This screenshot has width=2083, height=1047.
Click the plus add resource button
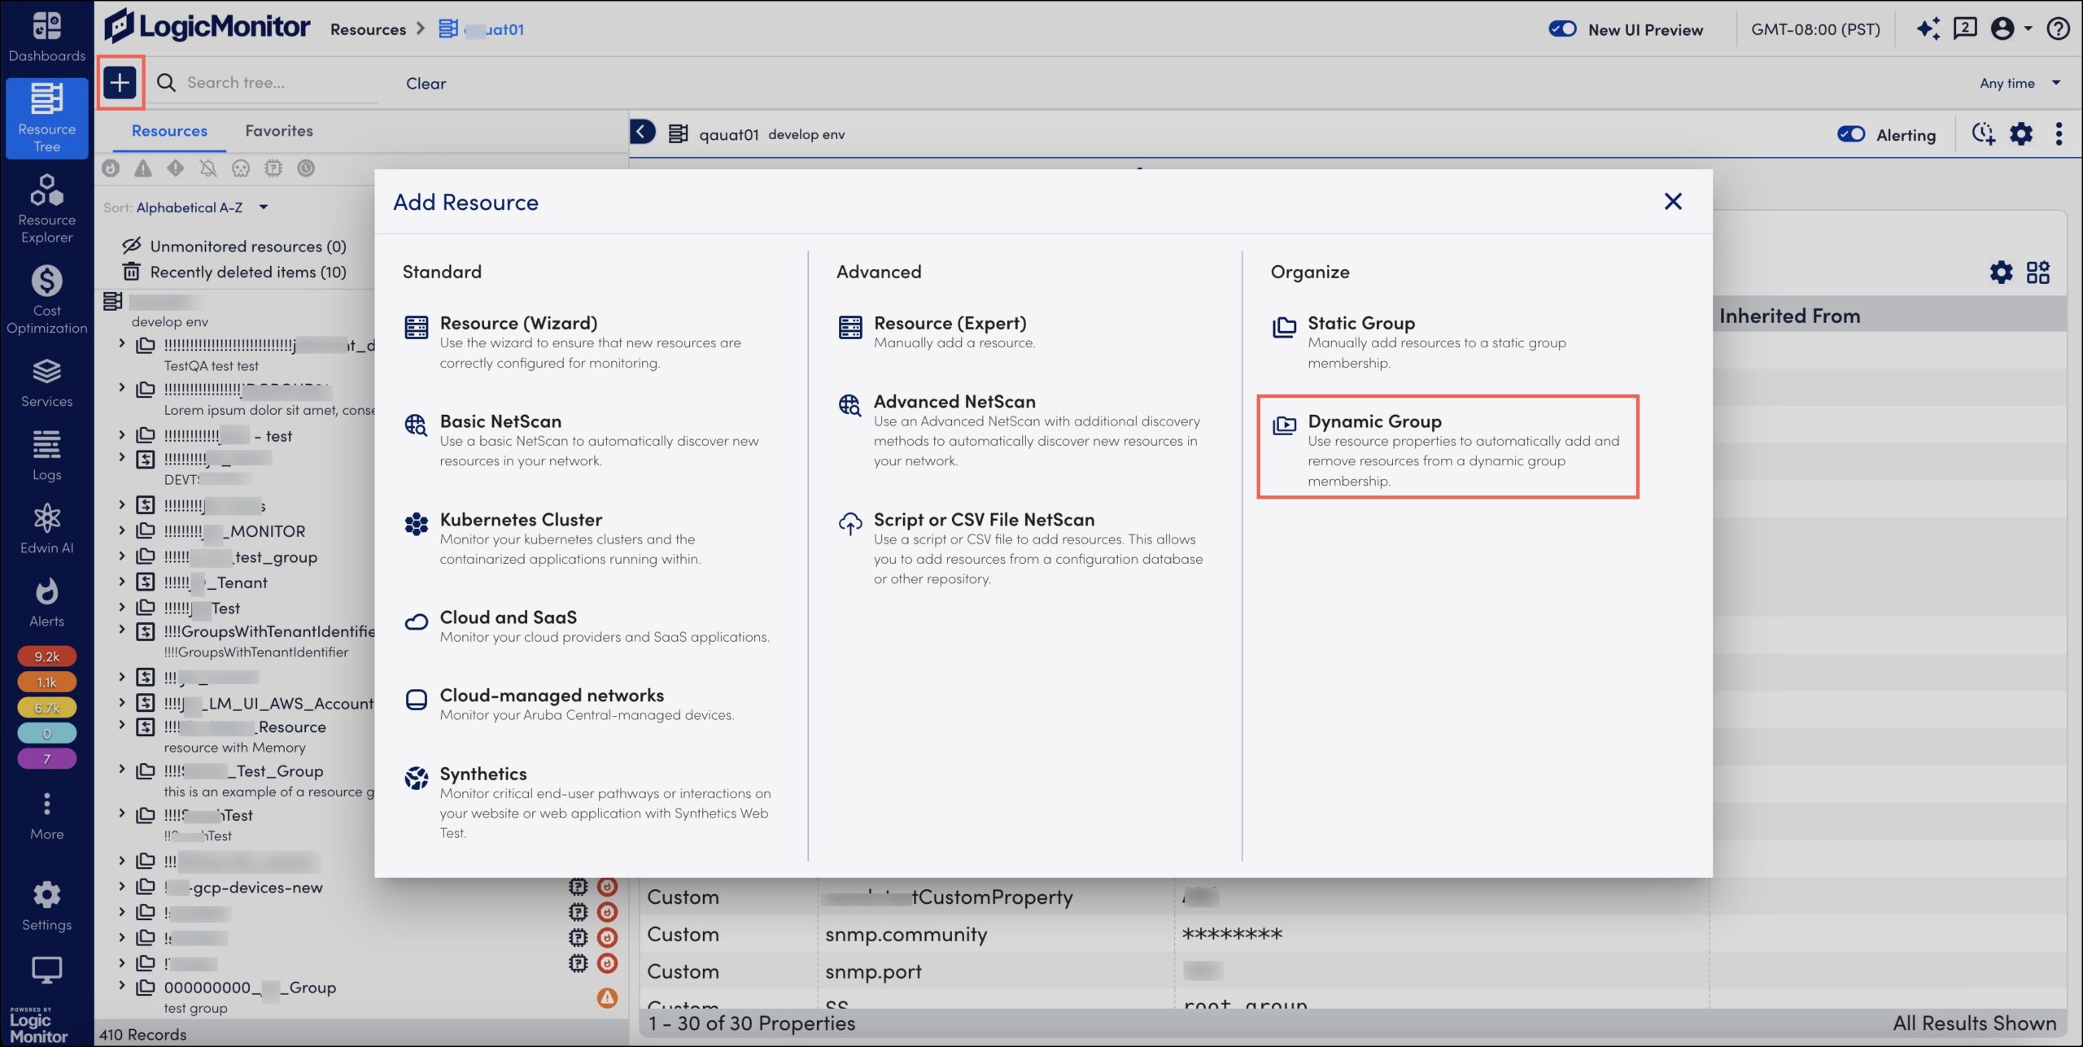tap(120, 82)
